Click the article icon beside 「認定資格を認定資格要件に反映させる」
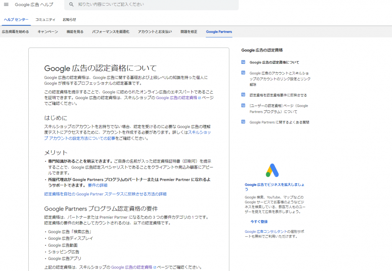 pos(243,95)
